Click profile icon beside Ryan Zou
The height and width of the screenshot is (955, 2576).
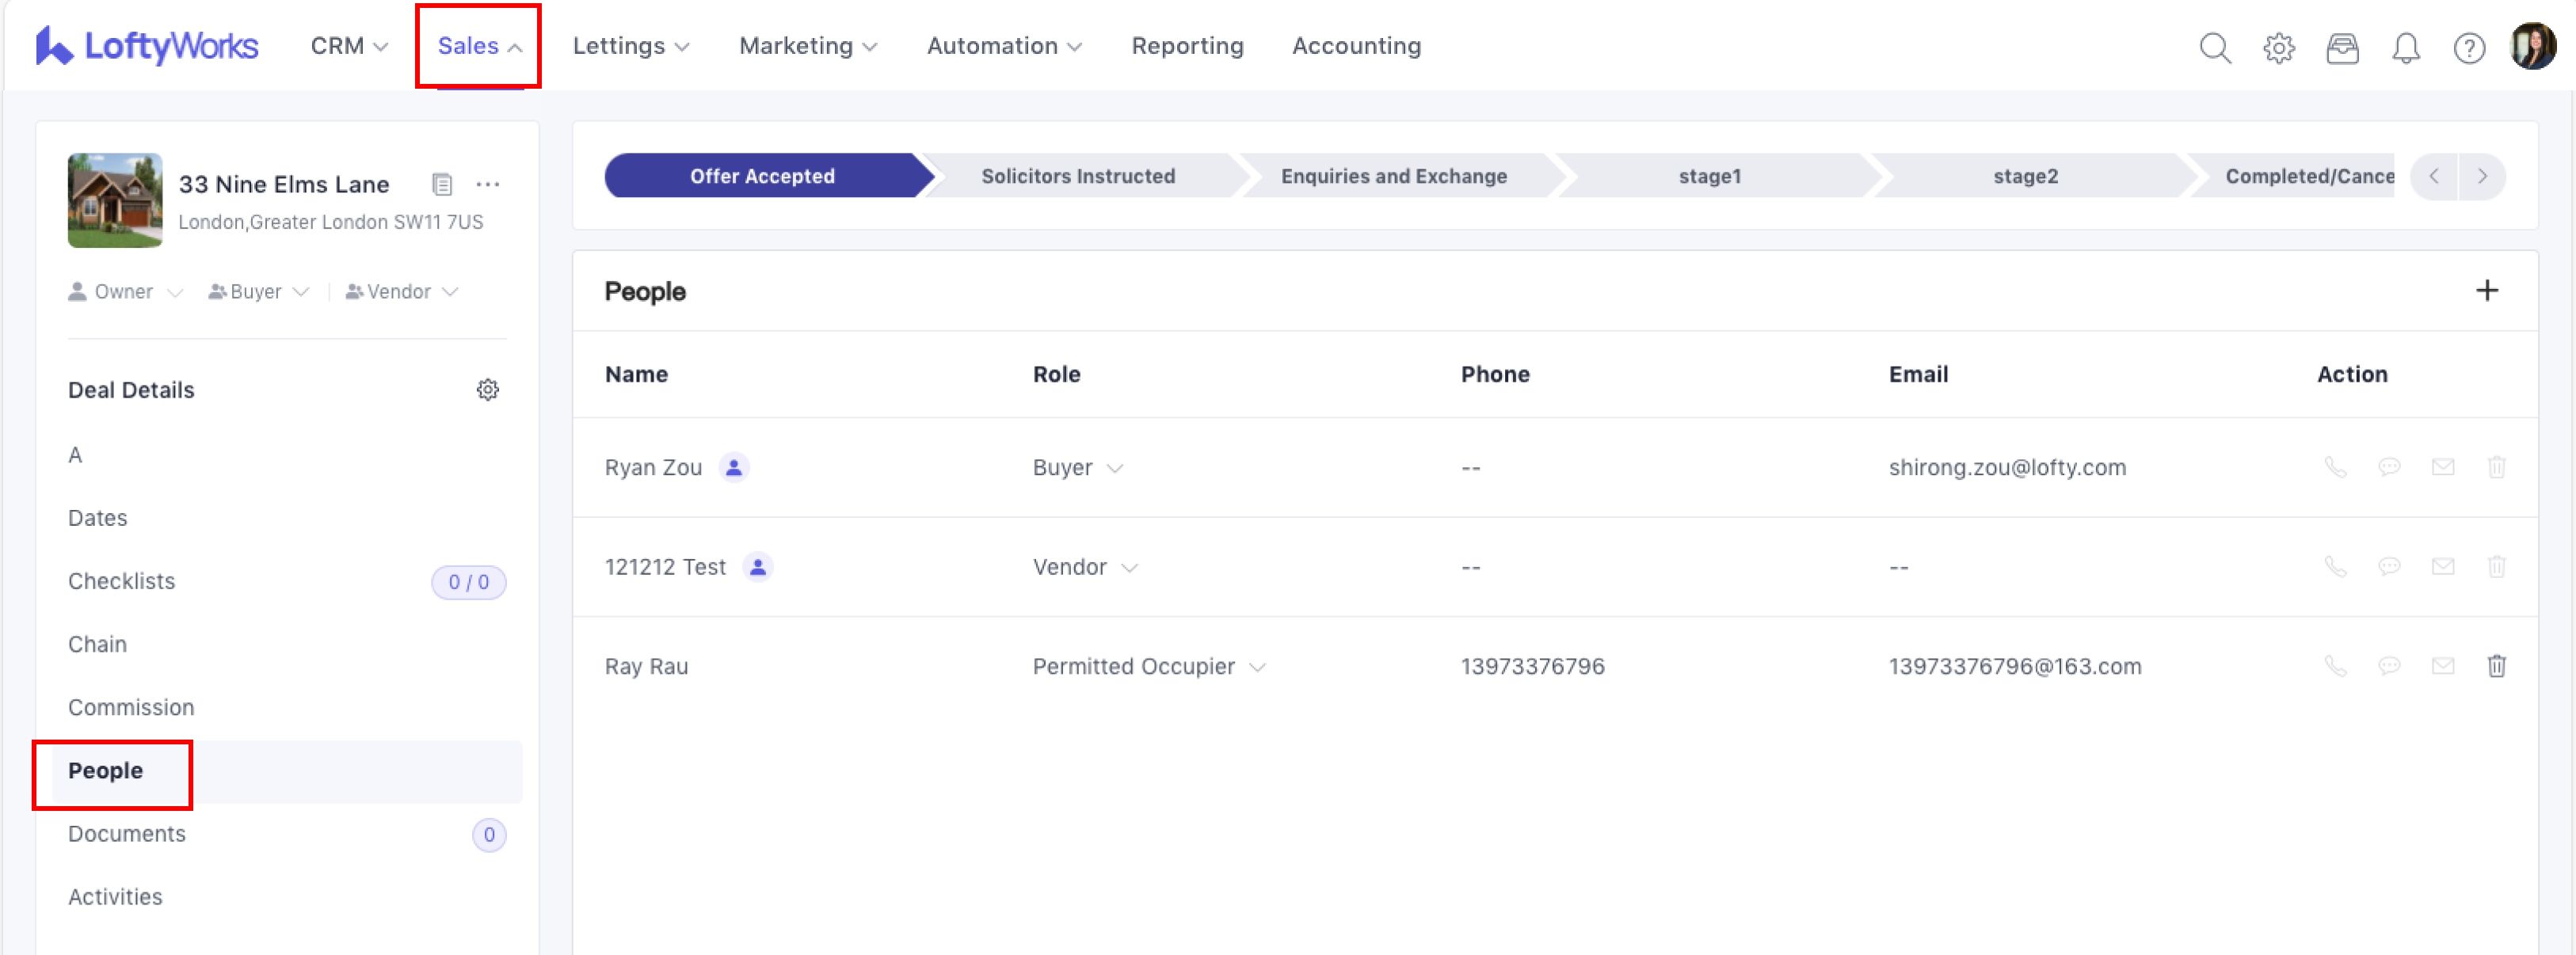[733, 467]
